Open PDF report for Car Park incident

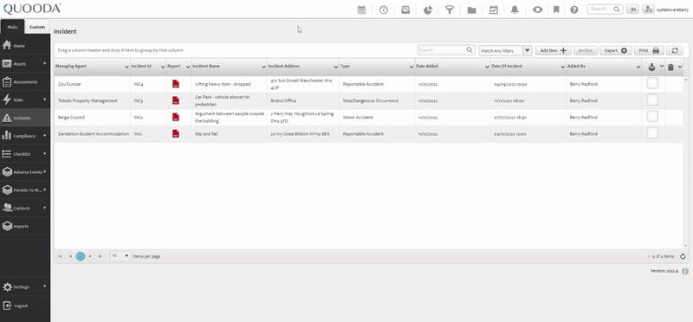click(176, 100)
